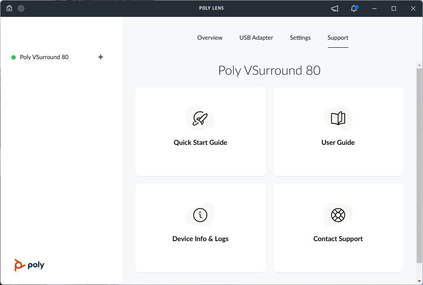Open the User Guide text link
423x285 pixels.
click(x=338, y=143)
